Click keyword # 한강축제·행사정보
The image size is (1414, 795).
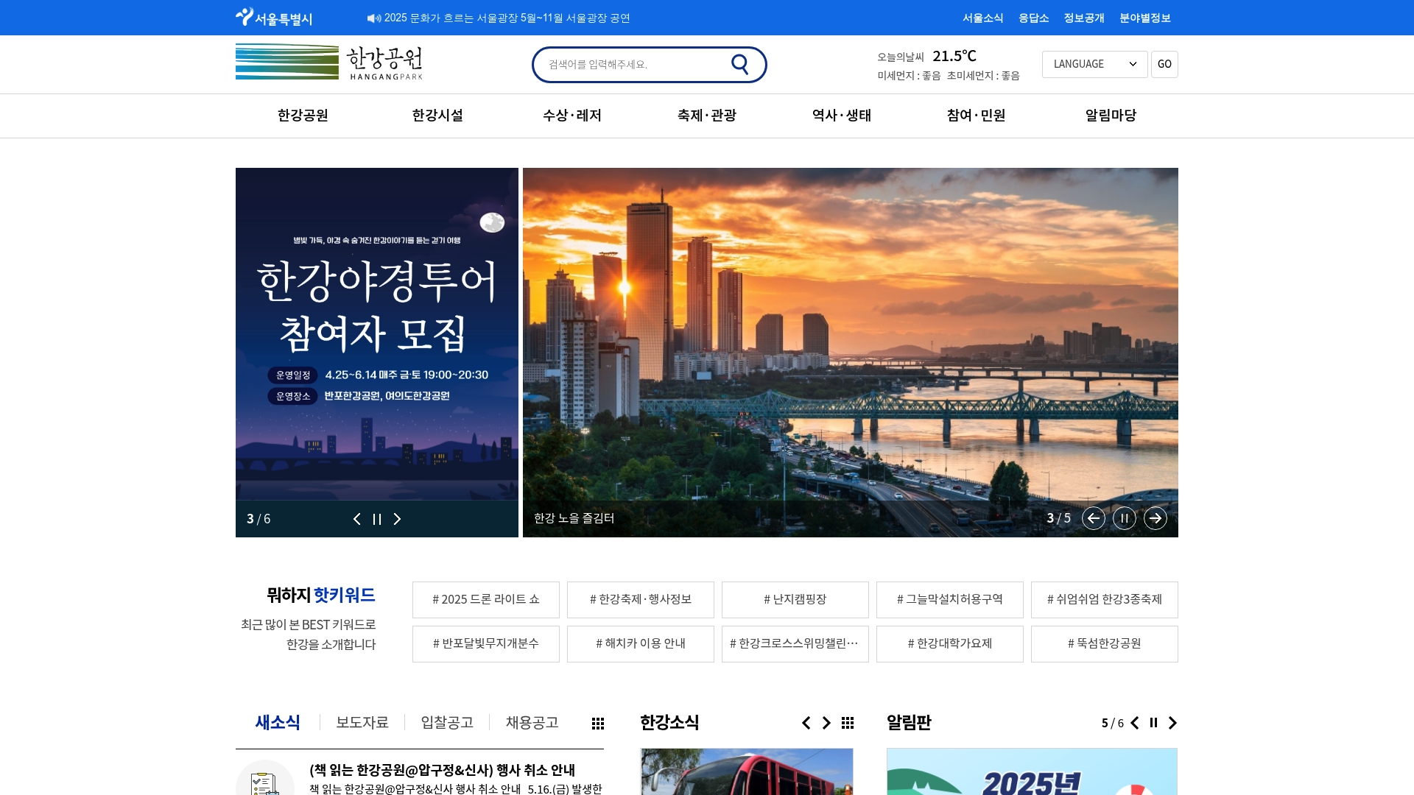click(x=641, y=600)
